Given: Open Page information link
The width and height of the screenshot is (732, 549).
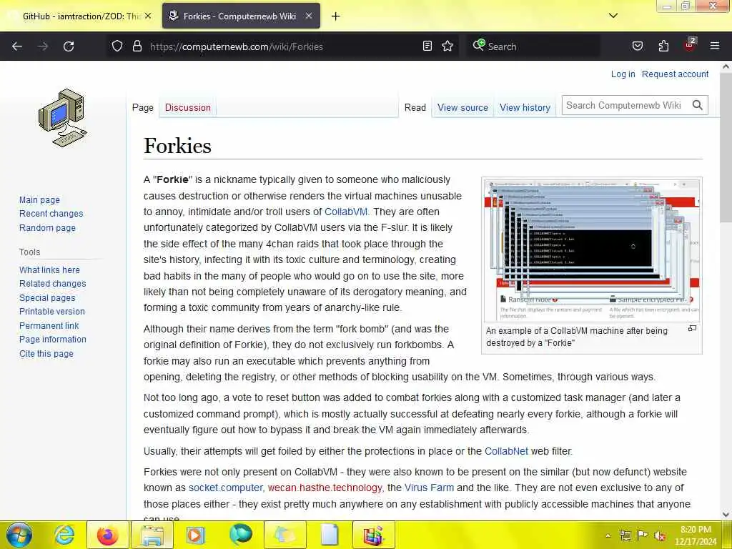Looking at the screenshot, I should pyautogui.click(x=53, y=340).
